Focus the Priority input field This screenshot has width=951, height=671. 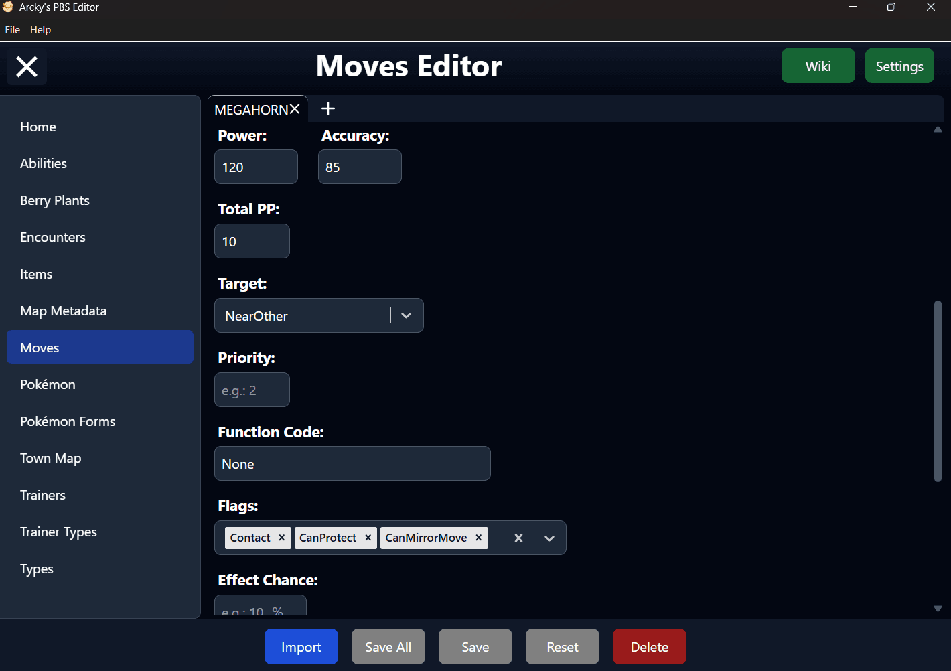point(252,390)
